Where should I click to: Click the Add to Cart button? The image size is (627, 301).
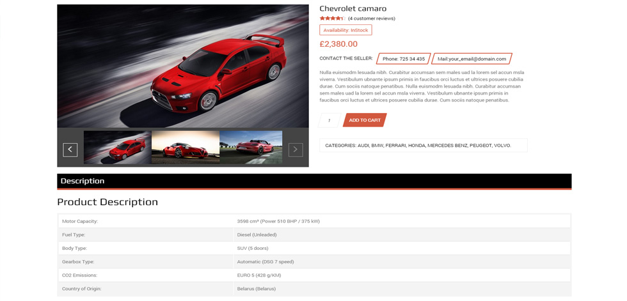365,120
